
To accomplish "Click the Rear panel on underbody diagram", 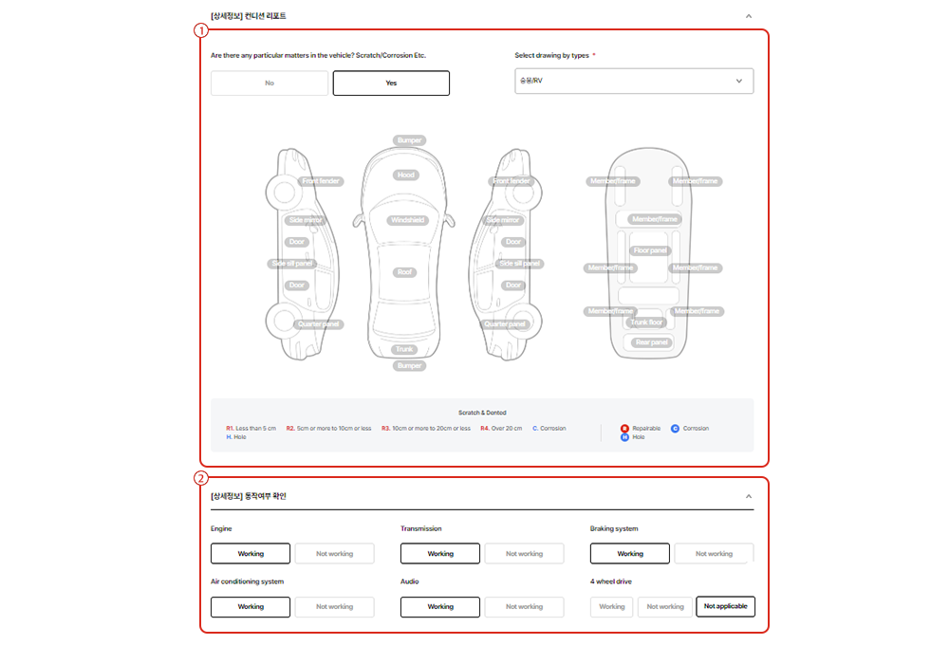I will click(x=652, y=342).
